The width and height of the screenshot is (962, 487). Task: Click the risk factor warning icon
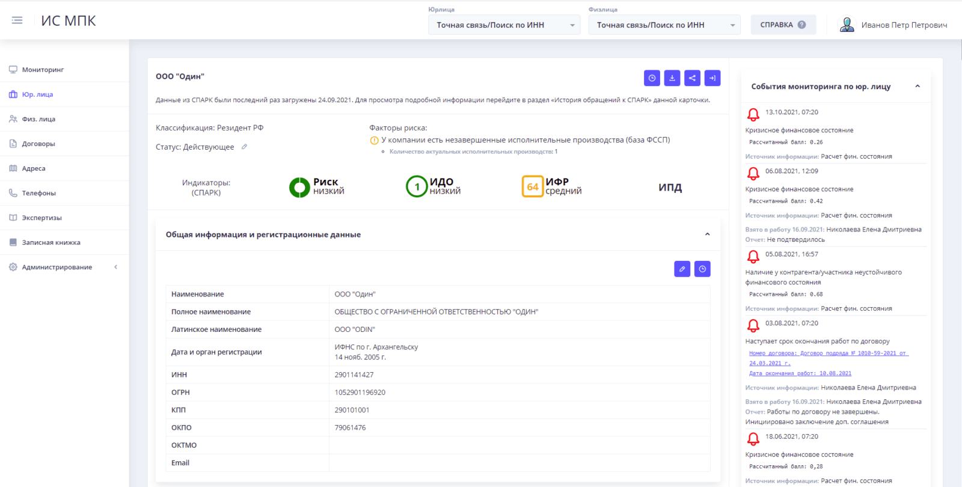point(374,141)
